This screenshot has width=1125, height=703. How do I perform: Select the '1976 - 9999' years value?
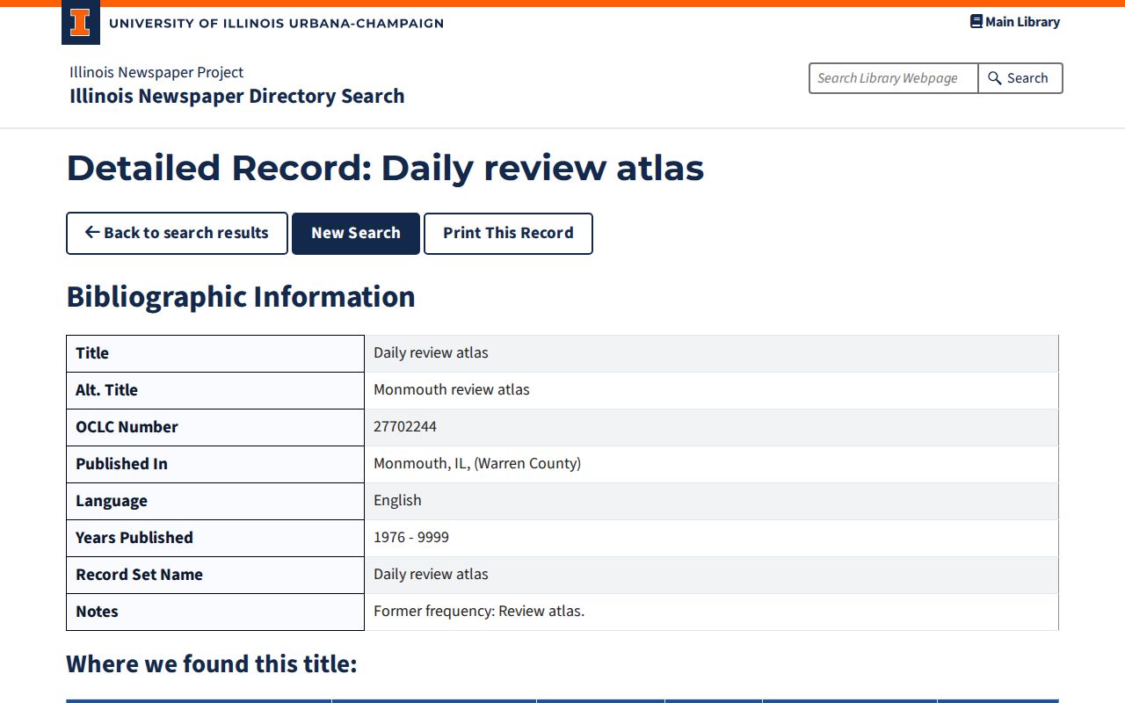coord(411,537)
